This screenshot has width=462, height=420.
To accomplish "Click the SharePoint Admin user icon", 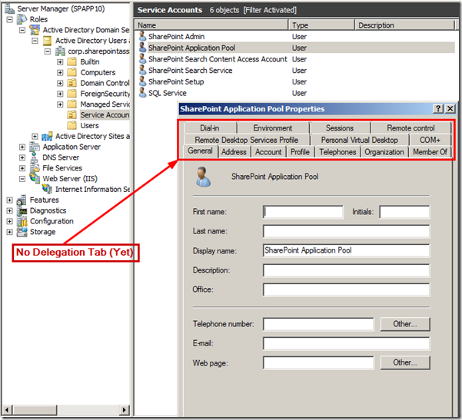I will tap(141, 37).
